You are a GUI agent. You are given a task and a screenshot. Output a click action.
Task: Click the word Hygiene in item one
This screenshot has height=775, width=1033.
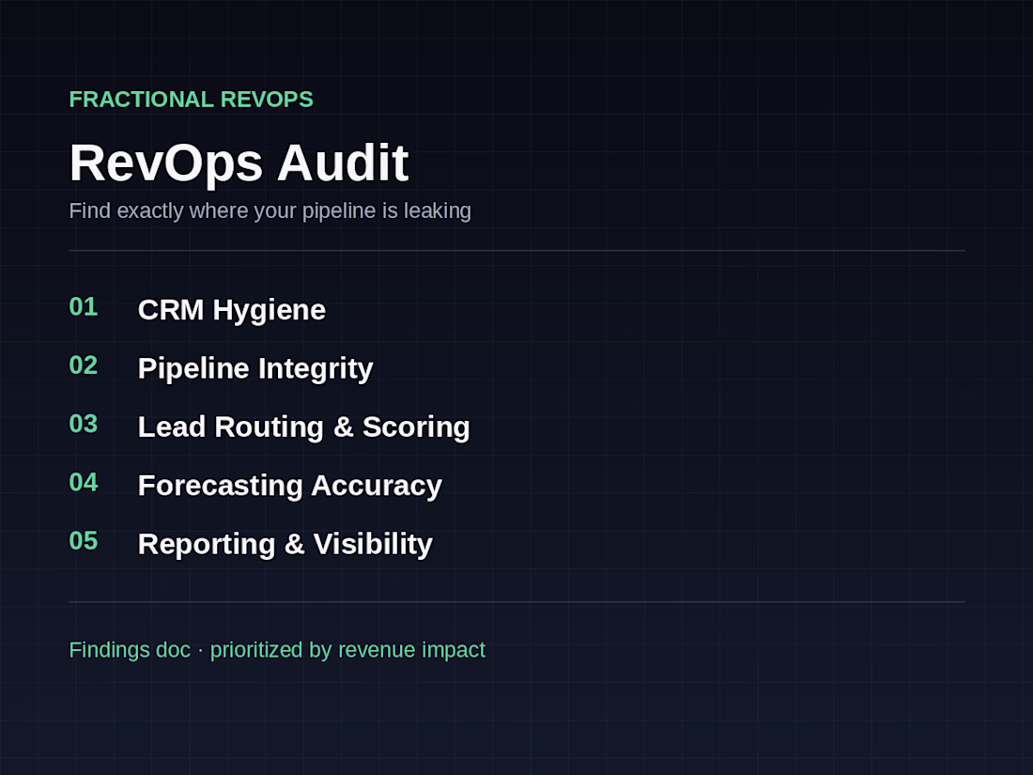(x=269, y=310)
